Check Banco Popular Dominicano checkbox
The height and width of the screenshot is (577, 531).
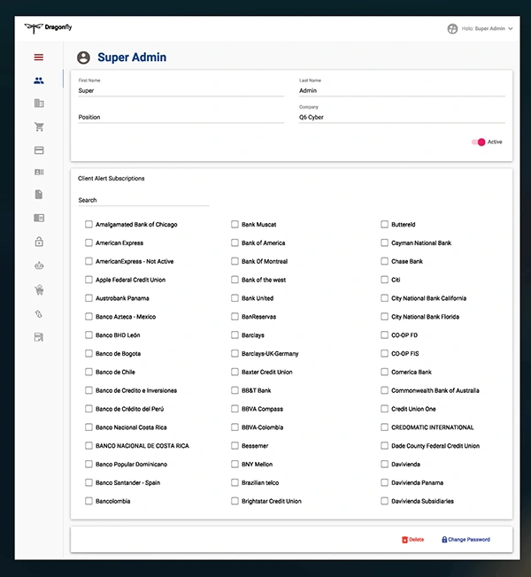88,464
